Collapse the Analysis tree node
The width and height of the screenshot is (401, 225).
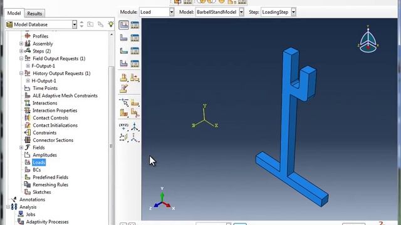8,207
